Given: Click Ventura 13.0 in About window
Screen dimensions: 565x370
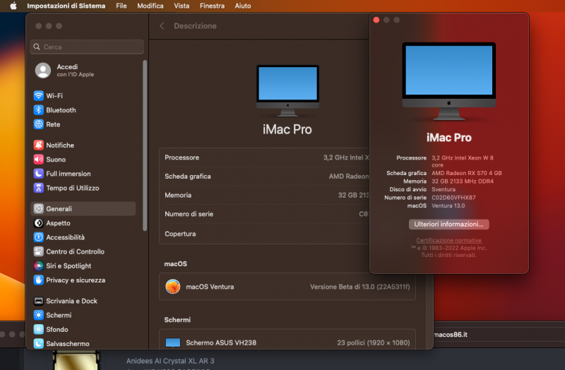Looking at the screenshot, I should (x=448, y=205).
